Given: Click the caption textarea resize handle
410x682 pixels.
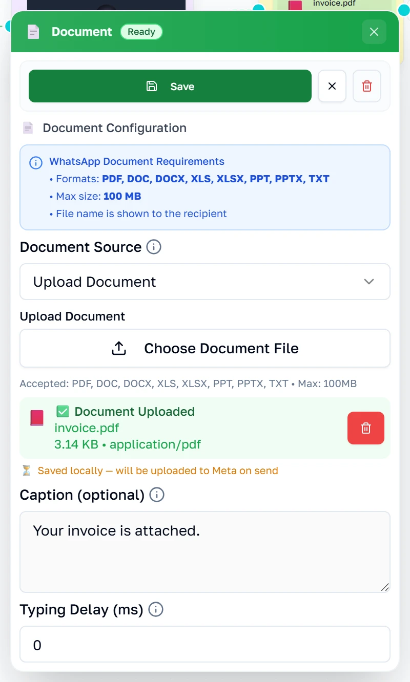Looking at the screenshot, I should click(x=385, y=587).
